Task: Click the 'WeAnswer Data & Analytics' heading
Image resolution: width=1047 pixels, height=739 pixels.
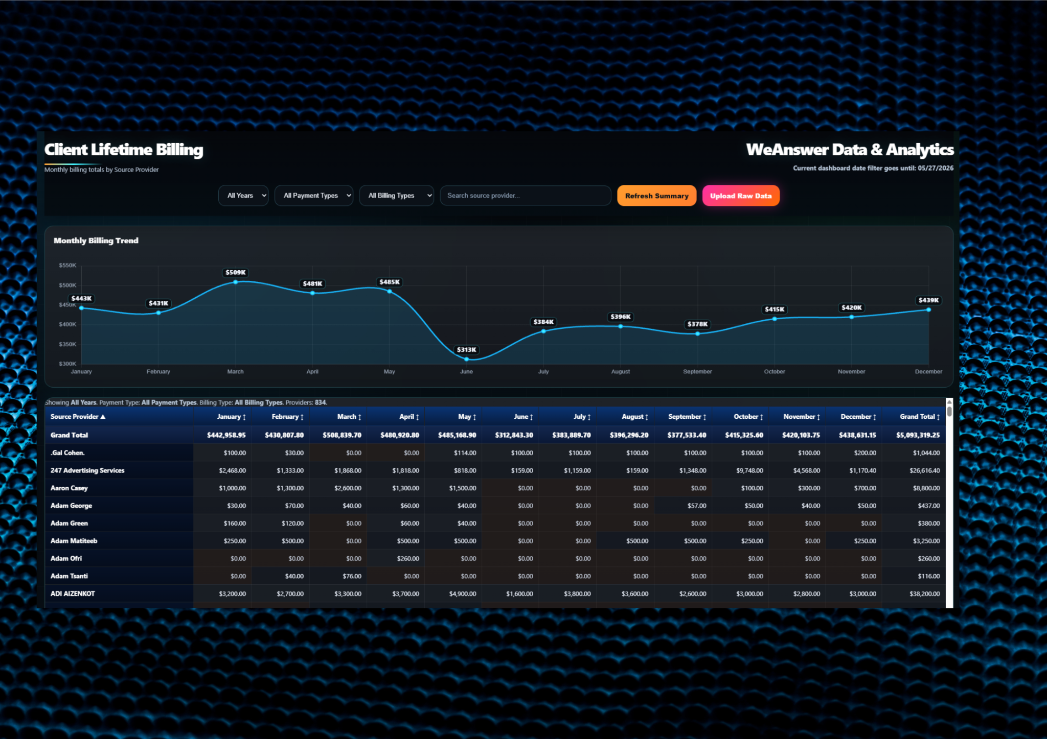Action: (x=850, y=150)
